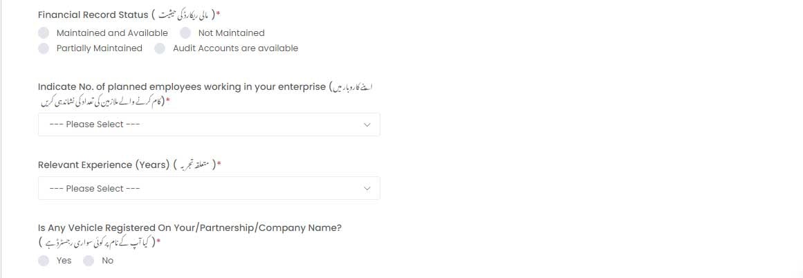Select the Maintained and Available radio circle
Viewport: 803px width, 278px height.
click(44, 33)
